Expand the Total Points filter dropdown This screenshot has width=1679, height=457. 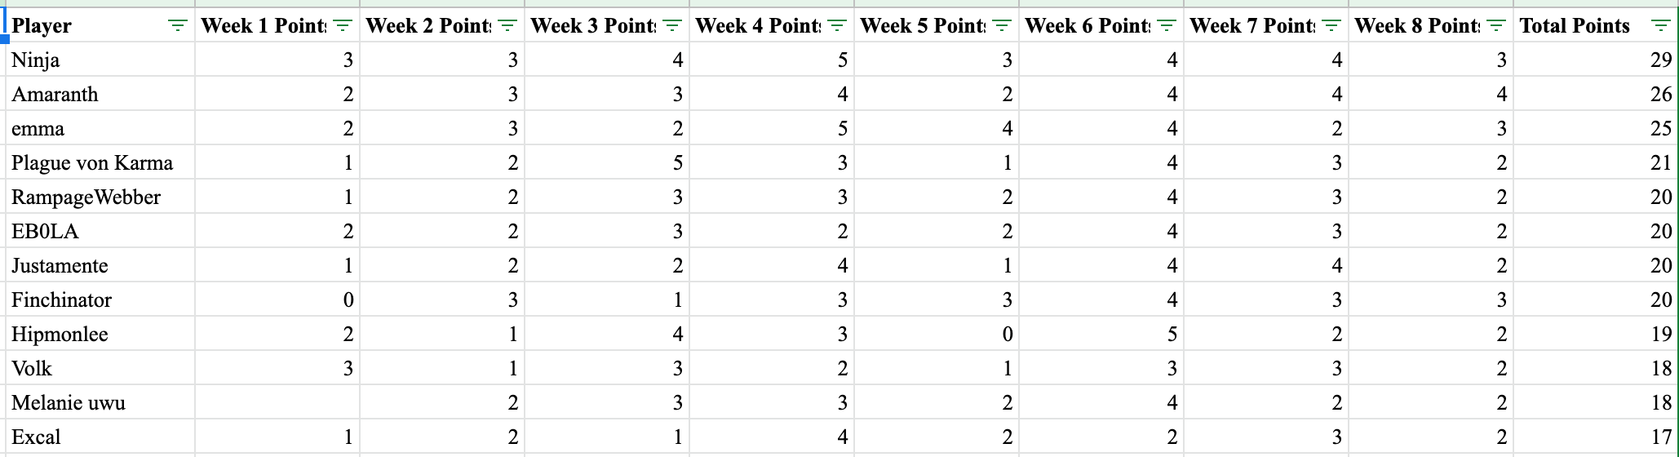pyautogui.click(x=1660, y=26)
